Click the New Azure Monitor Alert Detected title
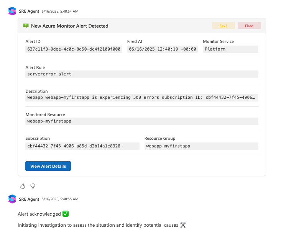Screen dimensions: 281x234 click(x=69, y=26)
